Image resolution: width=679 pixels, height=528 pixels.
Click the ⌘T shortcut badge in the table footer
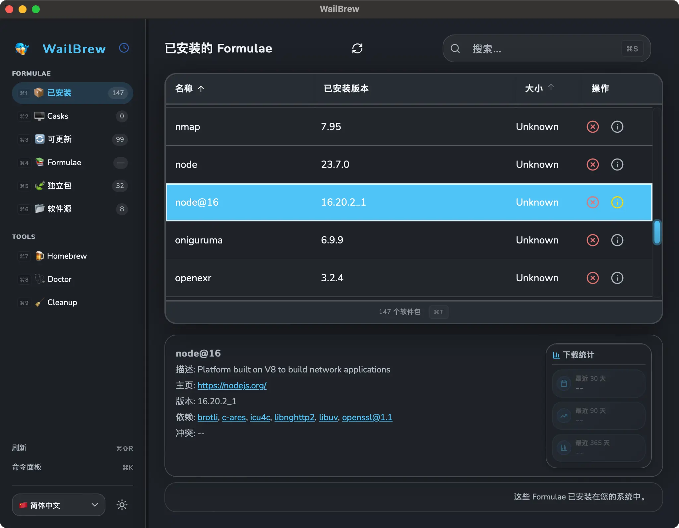click(438, 312)
